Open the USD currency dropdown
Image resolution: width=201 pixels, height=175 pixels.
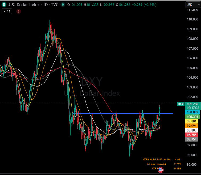point(193,5)
